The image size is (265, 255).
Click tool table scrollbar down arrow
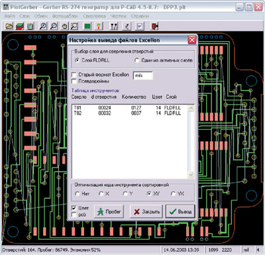(x=191, y=175)
